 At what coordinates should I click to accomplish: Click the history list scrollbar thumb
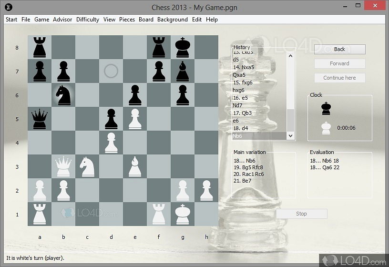tap(290, 120)
